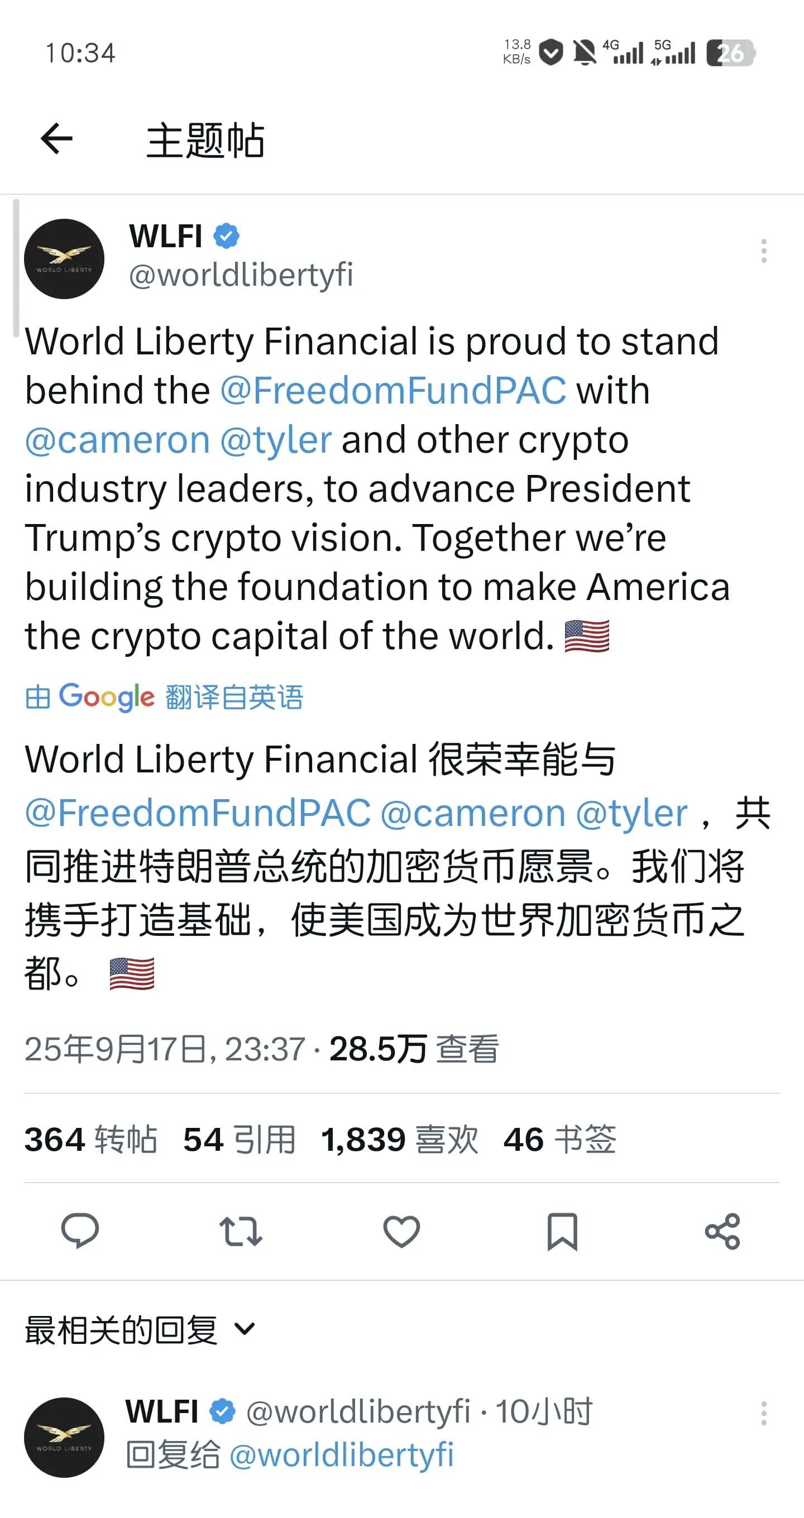Like the post with heart icon

coord(401,1231)
